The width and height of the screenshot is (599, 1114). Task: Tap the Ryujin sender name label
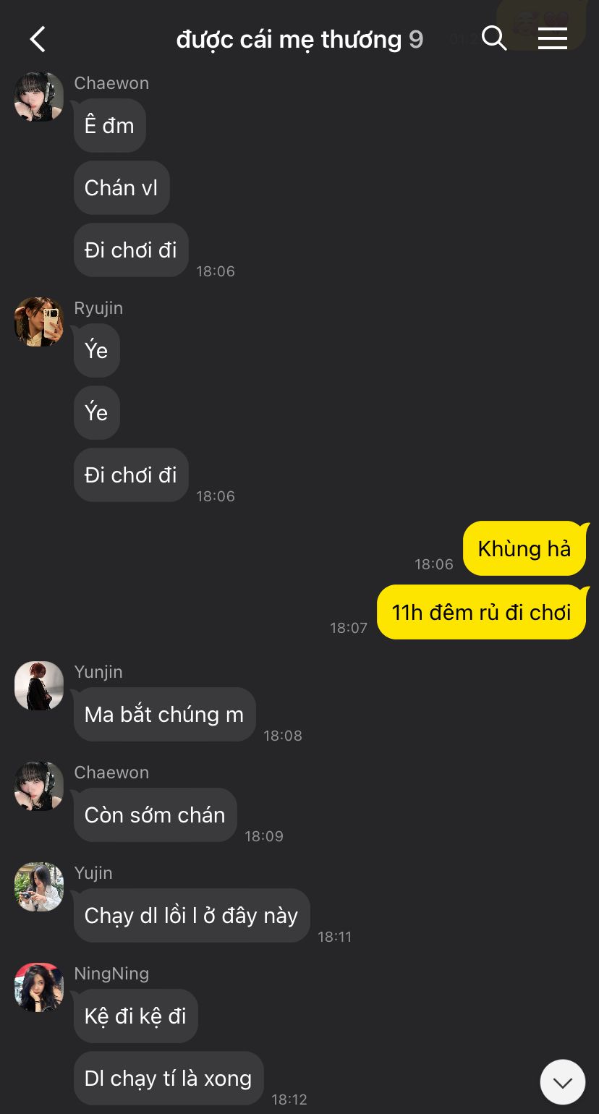coord(98,308)
